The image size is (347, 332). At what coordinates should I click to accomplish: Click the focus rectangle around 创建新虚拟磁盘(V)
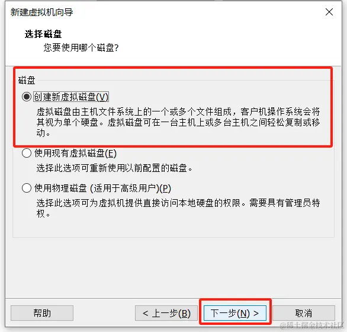71,97
